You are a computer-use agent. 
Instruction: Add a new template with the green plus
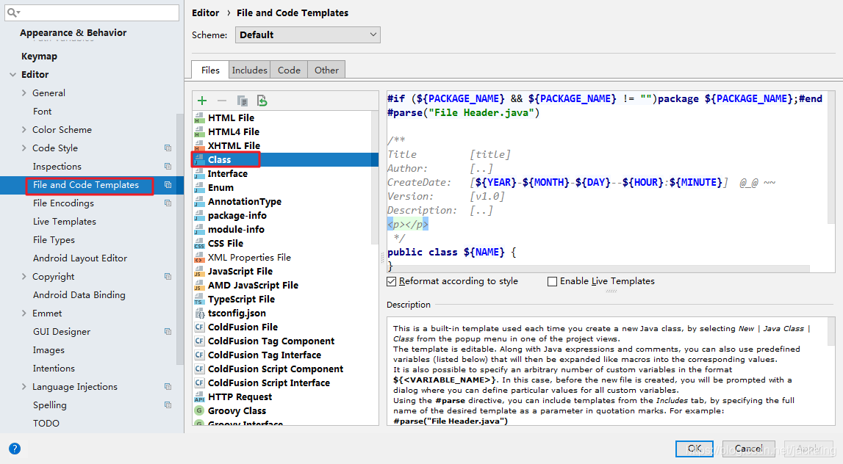pyautogui.click(x=202, y=101)
